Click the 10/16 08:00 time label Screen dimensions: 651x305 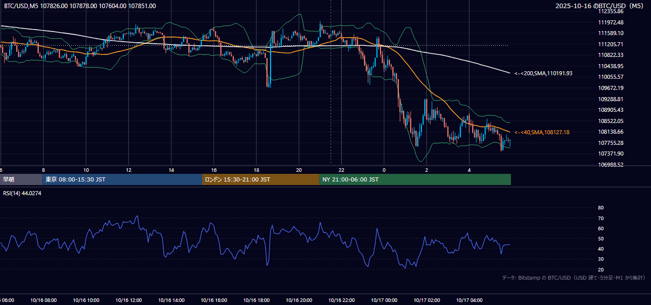[x=43, y=300]
